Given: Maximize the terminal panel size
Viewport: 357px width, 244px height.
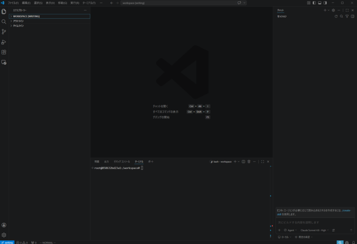Looking at the screenshot, I should coord(262,162).
